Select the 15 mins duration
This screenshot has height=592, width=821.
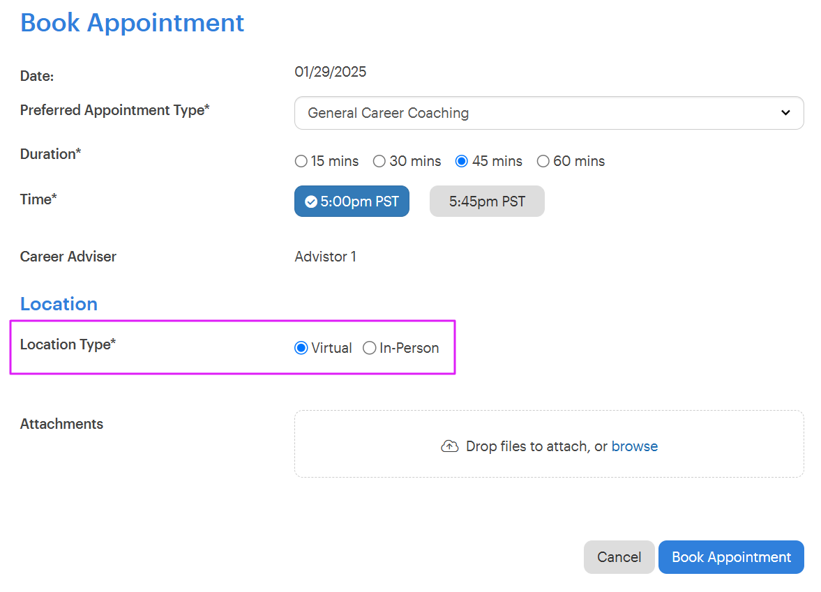[301, 162]
